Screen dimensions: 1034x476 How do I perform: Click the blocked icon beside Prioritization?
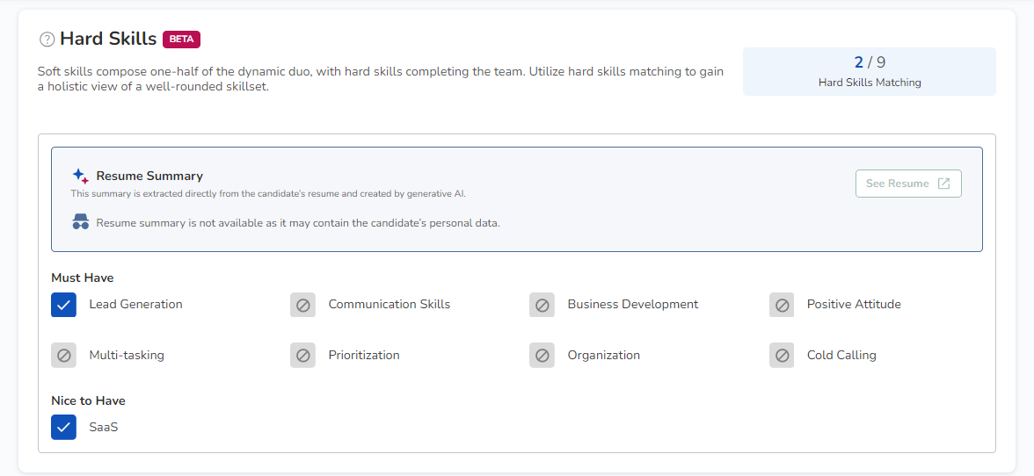pos(302,356)
